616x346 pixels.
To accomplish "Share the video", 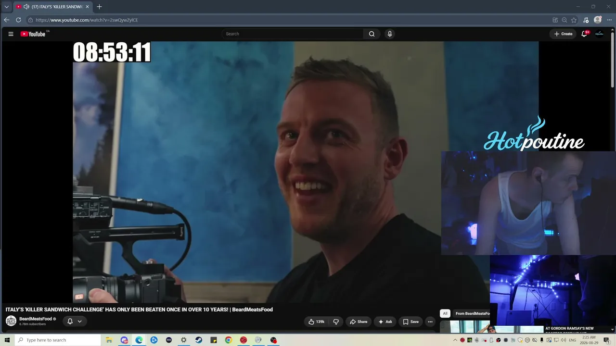I will [359, 321].
